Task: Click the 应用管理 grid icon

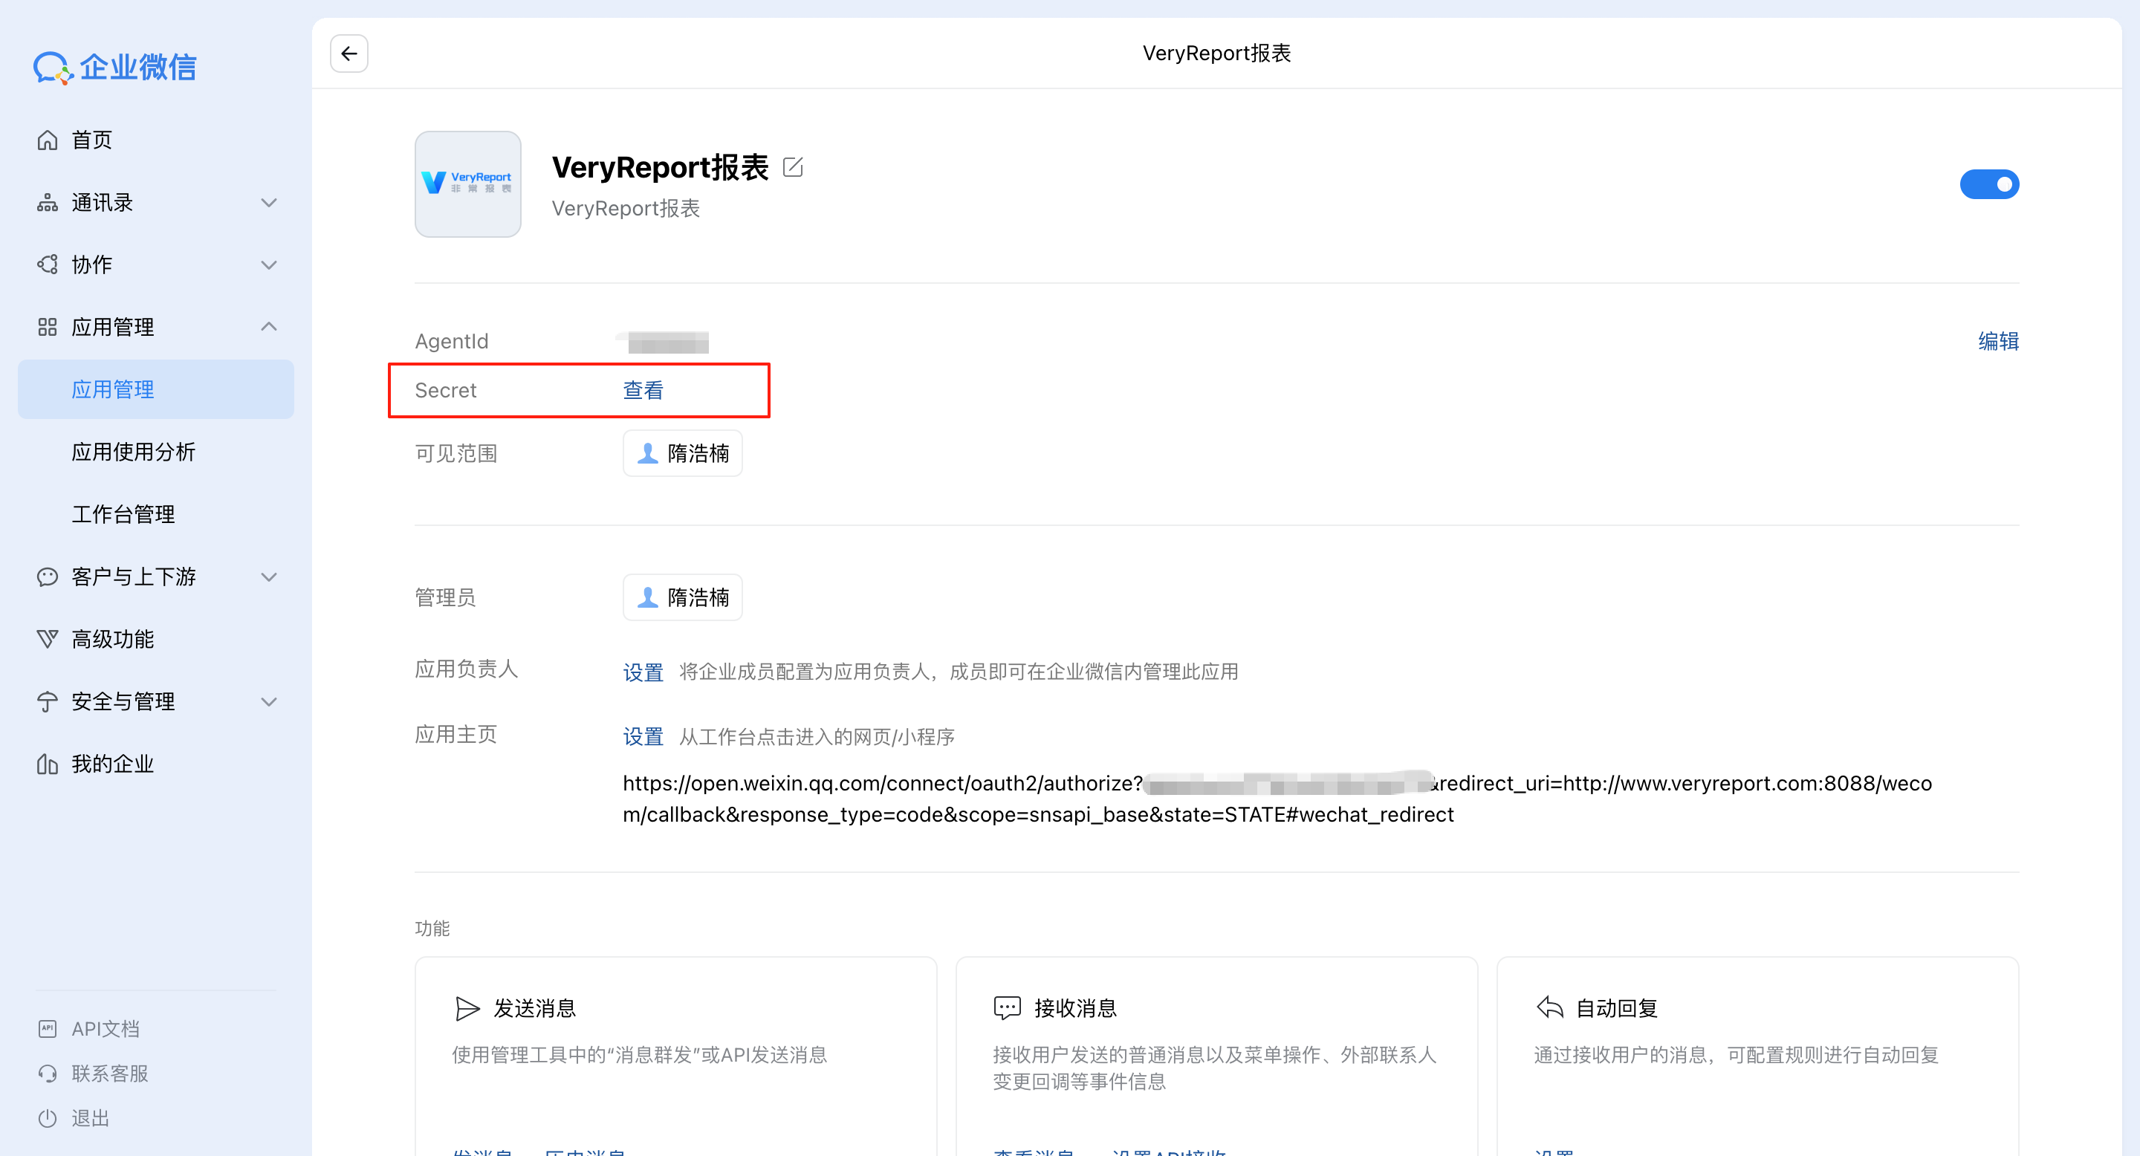Action: pos(48,327)
